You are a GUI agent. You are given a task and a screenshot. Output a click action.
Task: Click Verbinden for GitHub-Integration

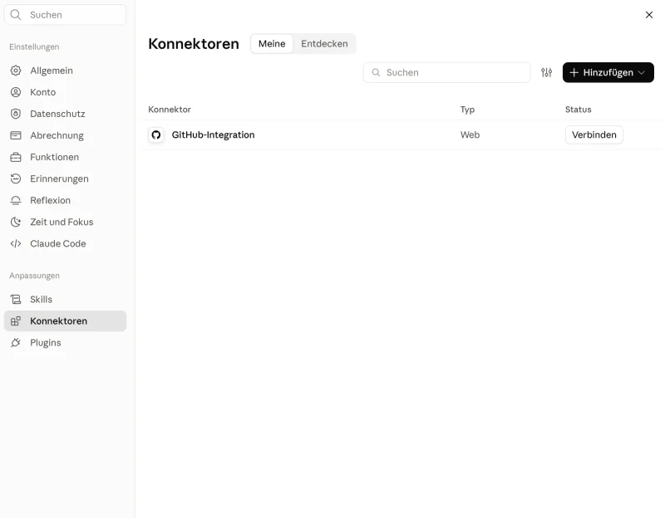[594, 134]
